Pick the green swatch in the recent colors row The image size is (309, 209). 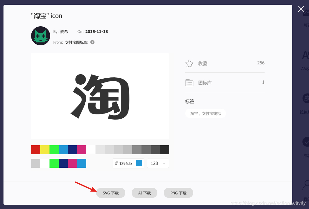click(54, 163)
